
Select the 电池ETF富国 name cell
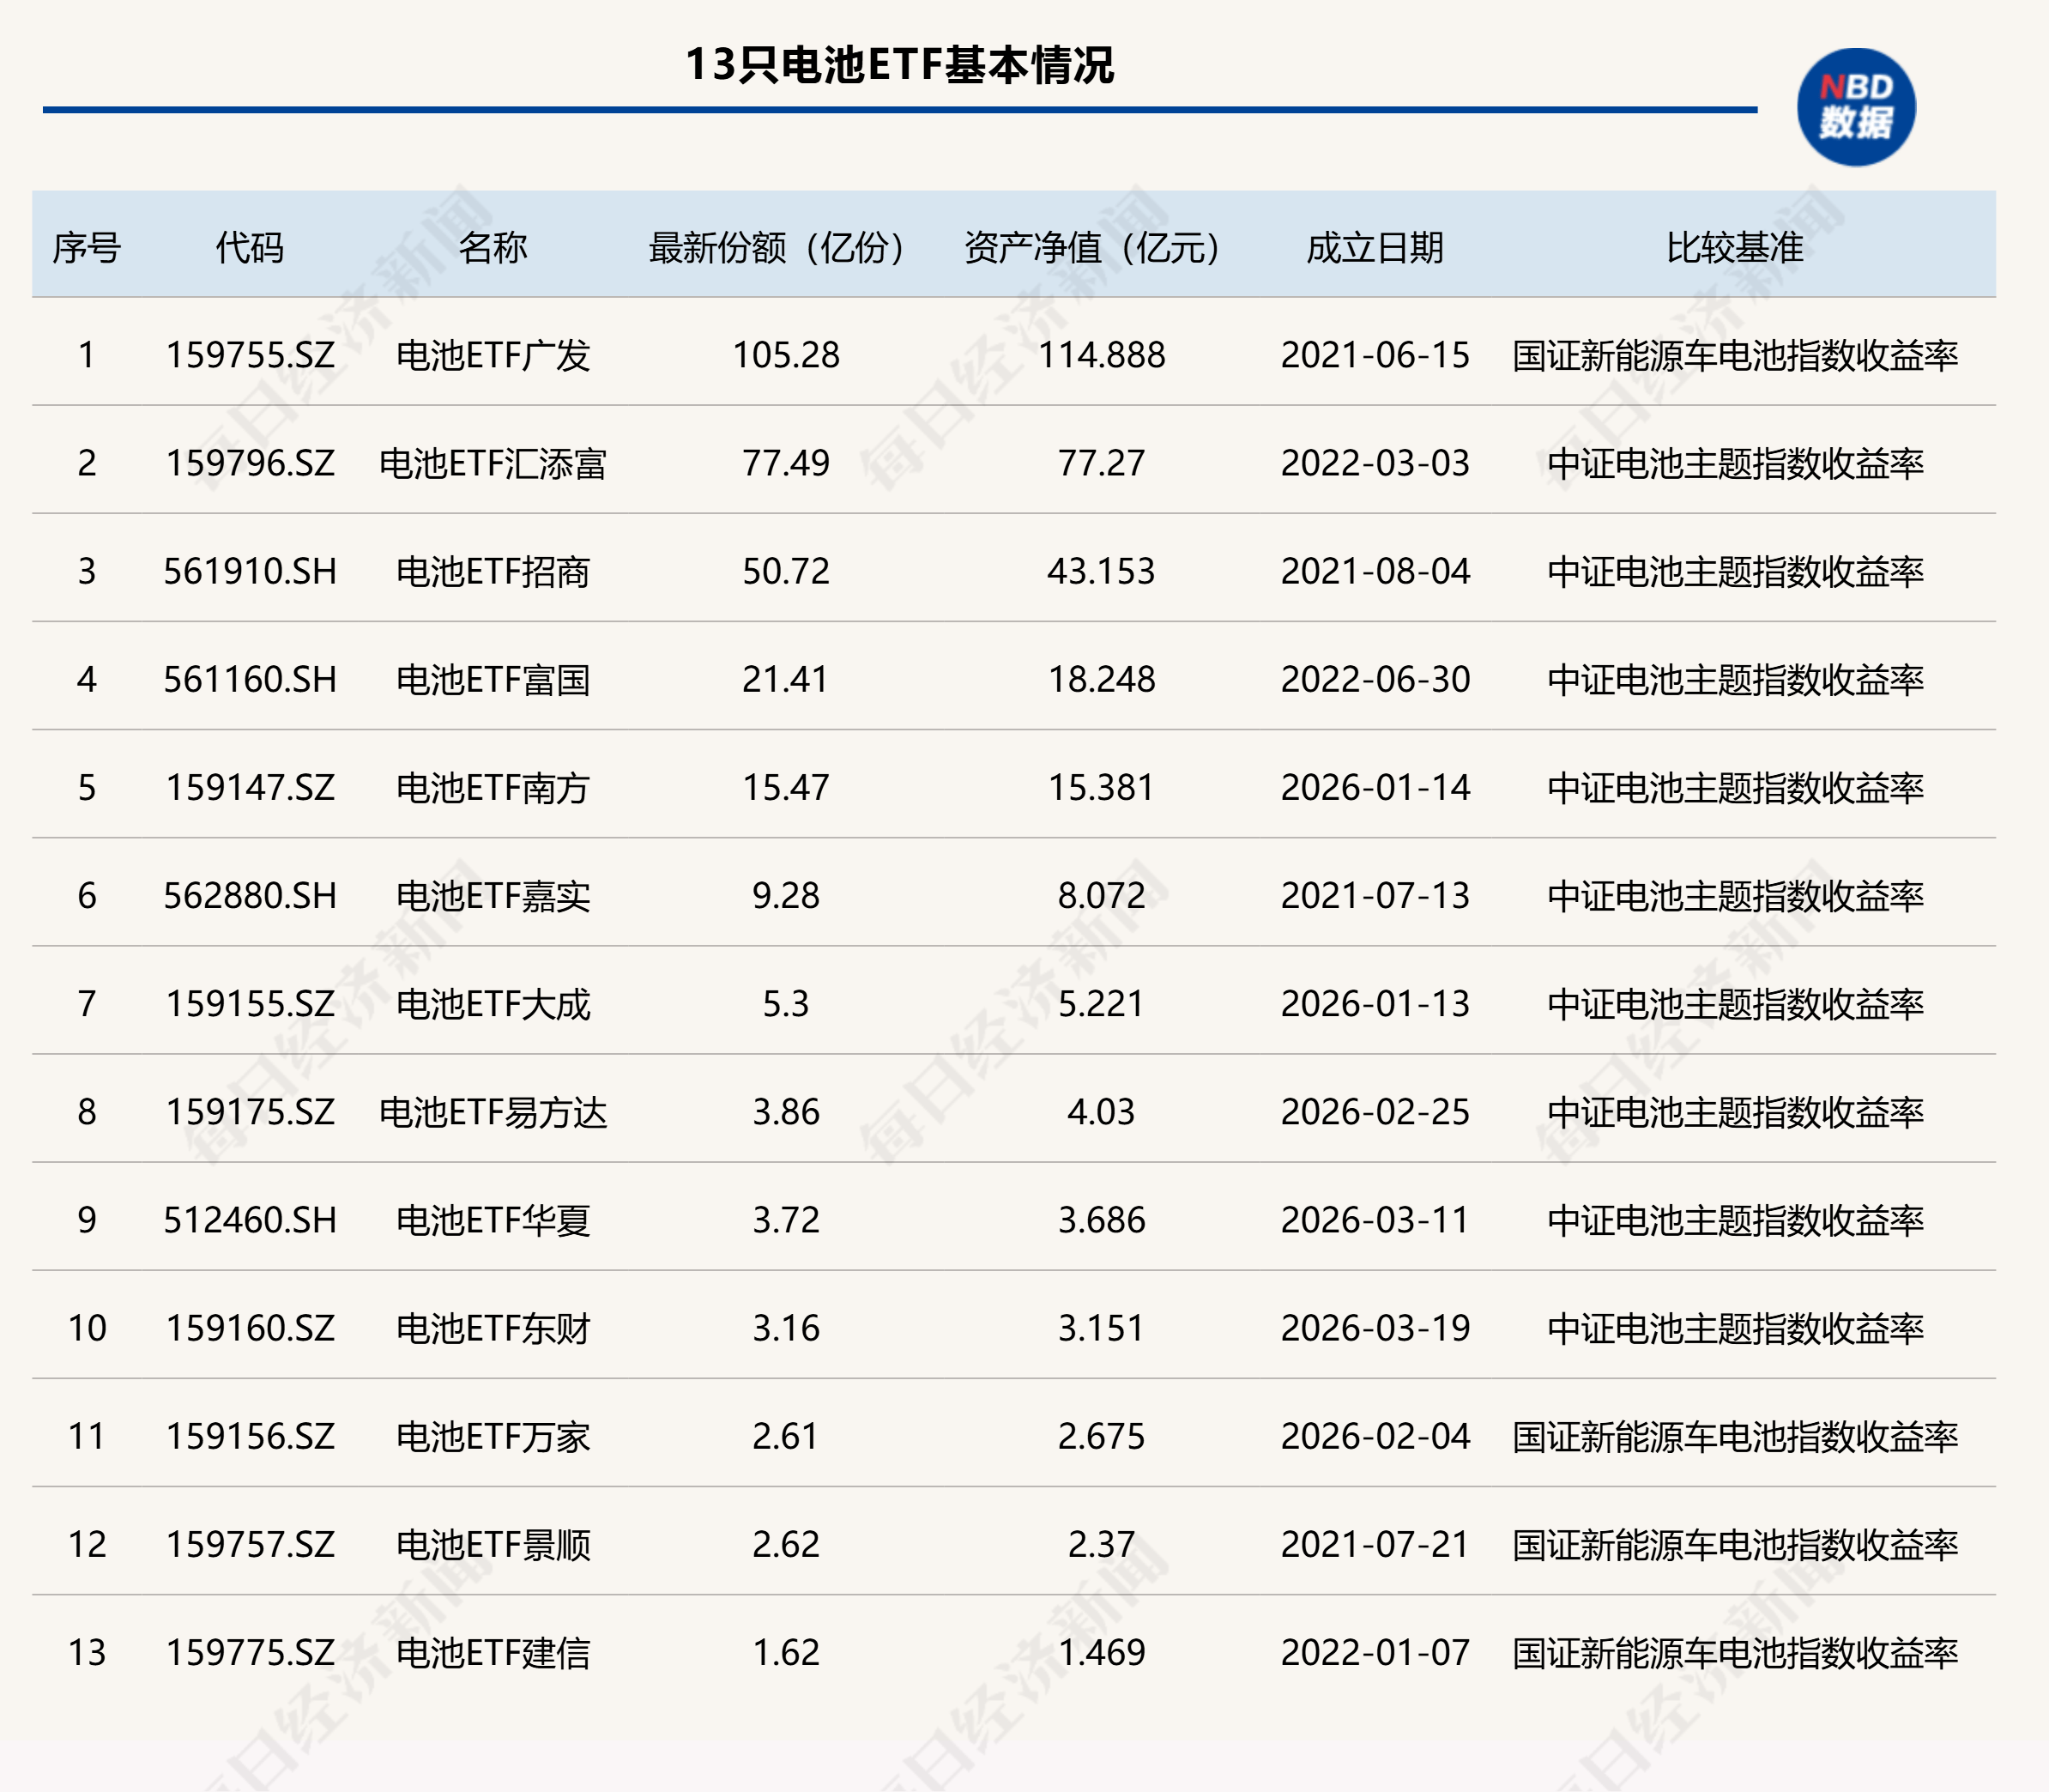click(x=493, y=680)
